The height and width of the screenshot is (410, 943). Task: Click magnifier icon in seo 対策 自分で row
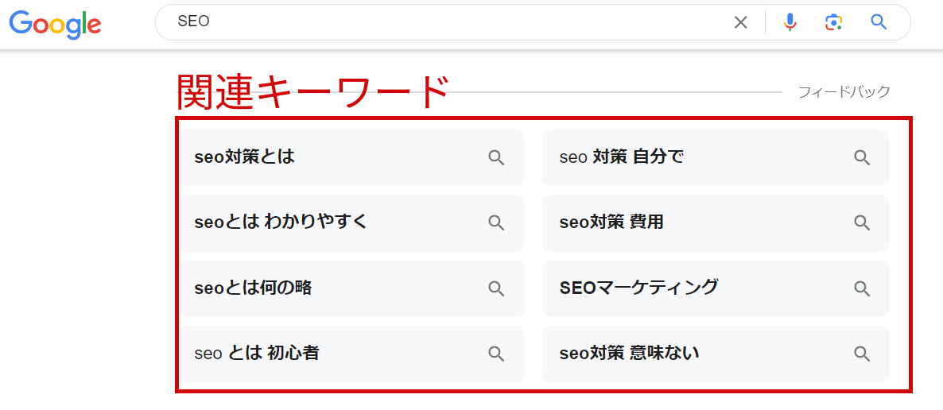click(863, 158)
